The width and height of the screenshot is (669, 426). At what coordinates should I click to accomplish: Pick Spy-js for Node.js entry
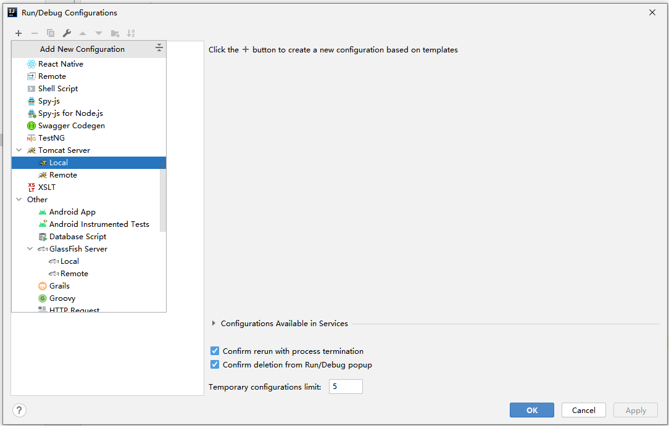[89, 113]
